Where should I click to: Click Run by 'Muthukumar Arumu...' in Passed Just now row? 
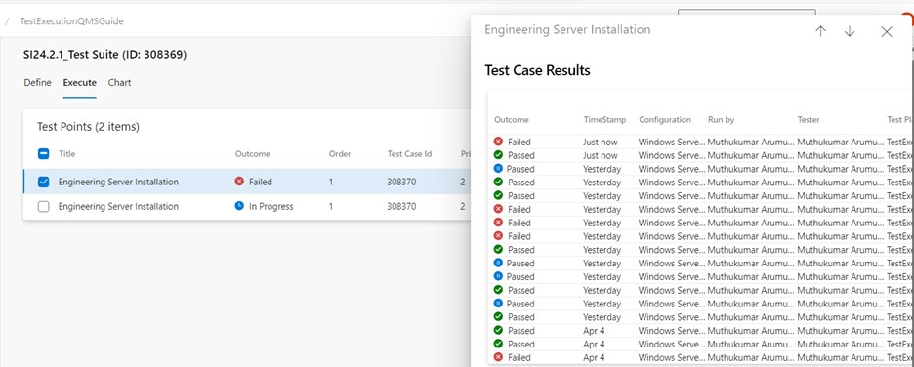tap(750, 155)
